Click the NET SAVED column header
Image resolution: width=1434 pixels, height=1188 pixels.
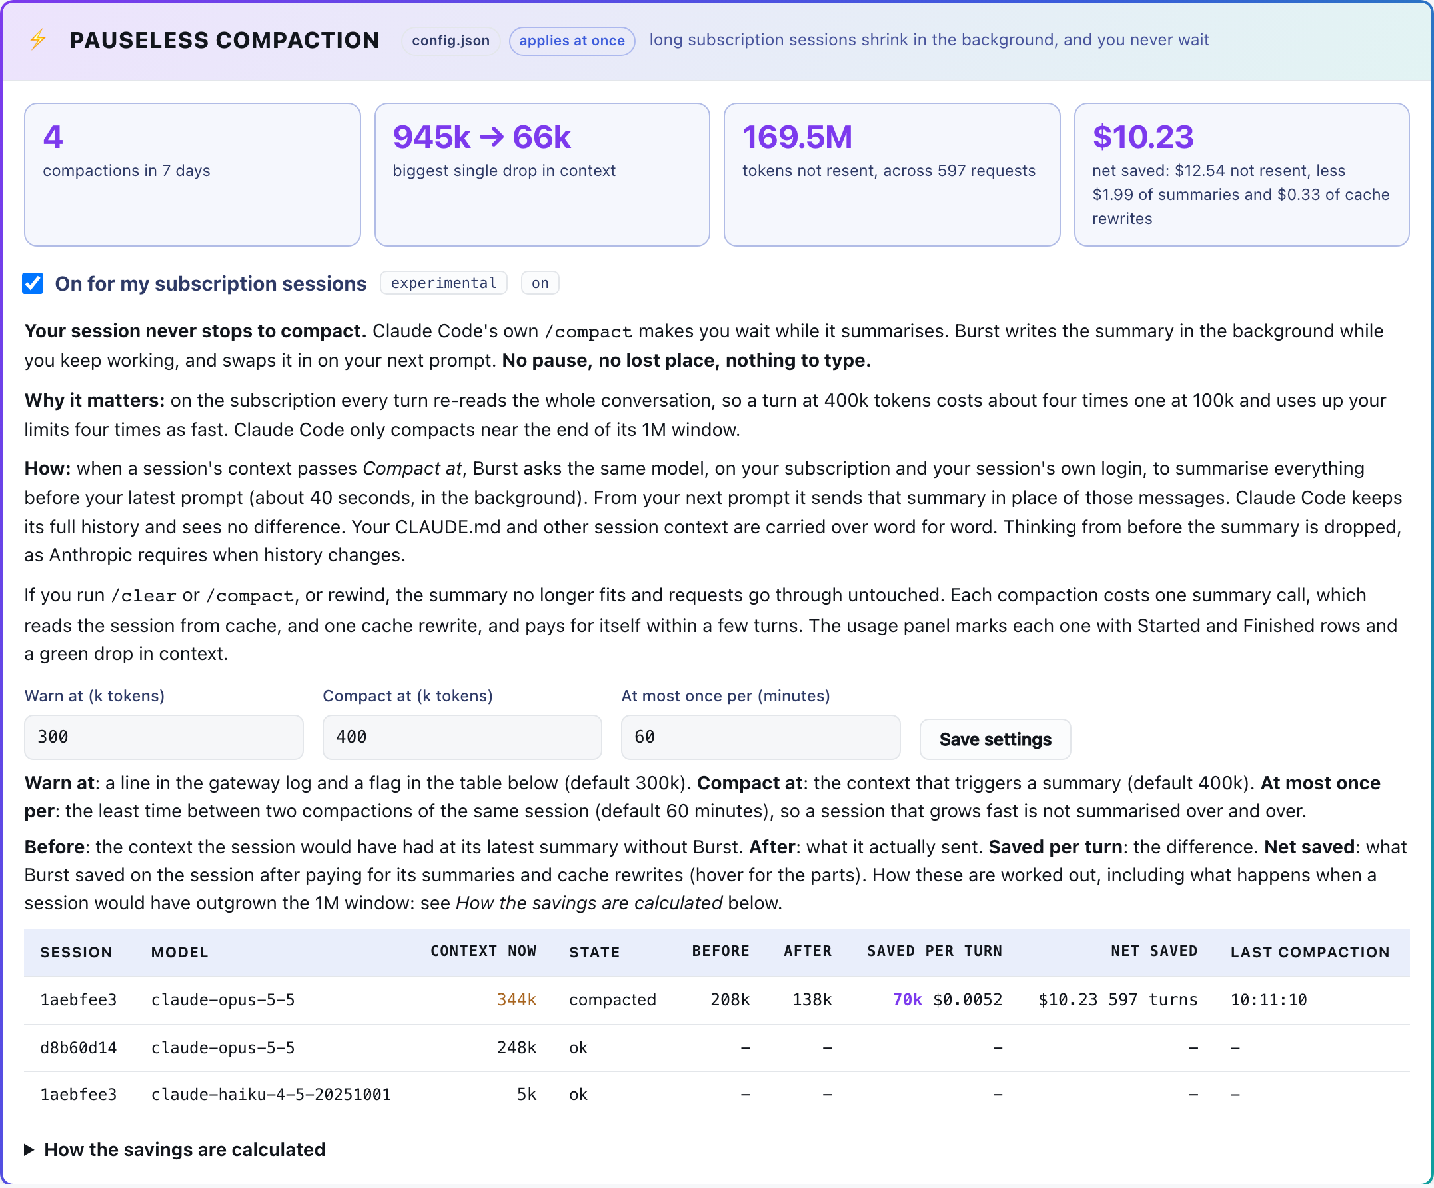1155,951
